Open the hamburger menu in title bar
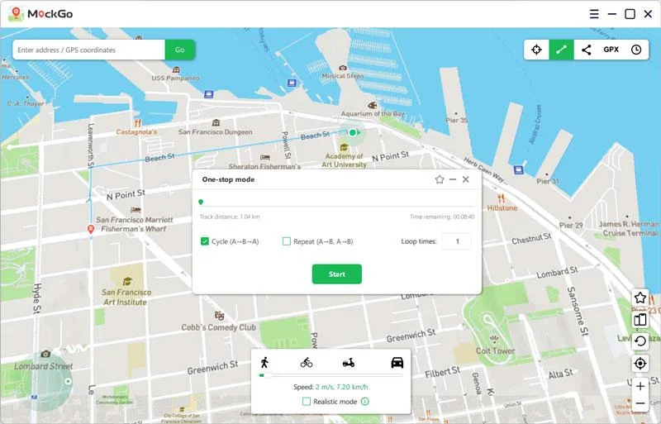 (594, 14)
